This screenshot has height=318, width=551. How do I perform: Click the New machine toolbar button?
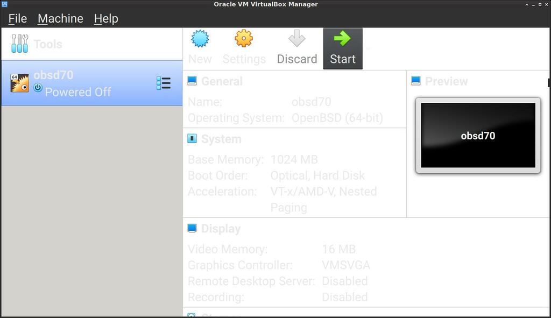click(200, 48)
